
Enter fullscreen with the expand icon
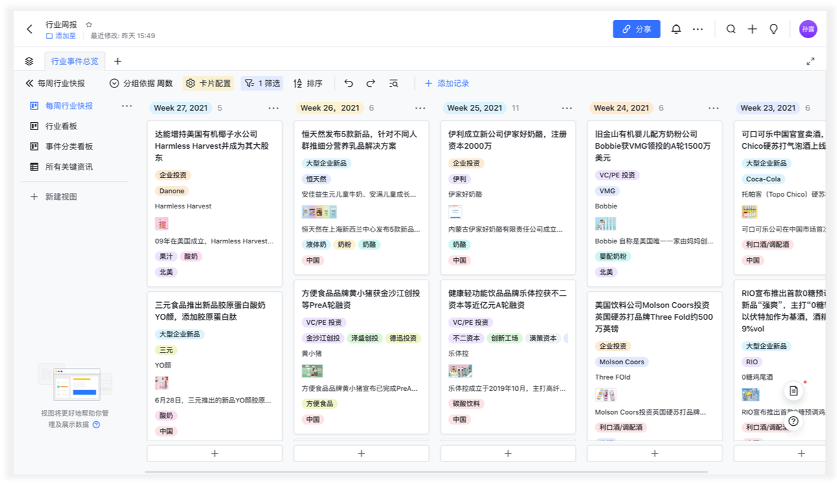810,61
